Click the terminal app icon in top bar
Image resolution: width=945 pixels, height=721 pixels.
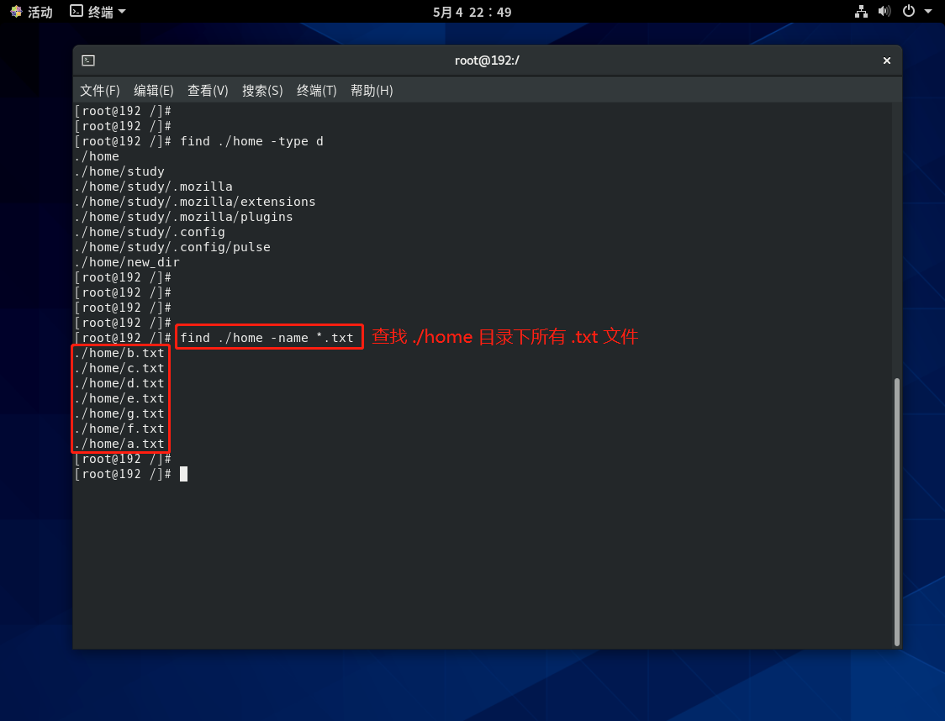click(x=77, y=12)
